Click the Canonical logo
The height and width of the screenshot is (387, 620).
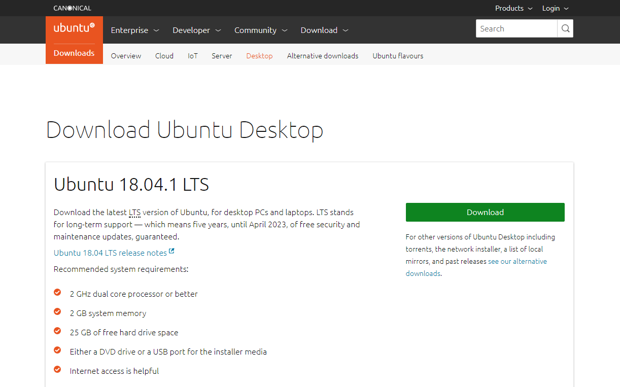(73, 8)
